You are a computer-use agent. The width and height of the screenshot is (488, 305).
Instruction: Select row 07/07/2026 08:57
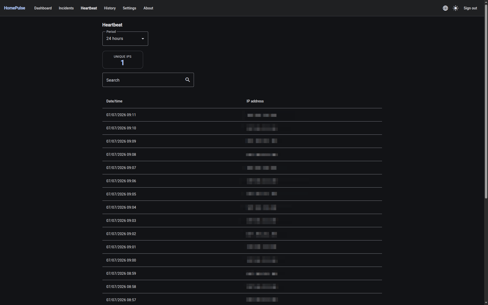pyautogui.click(x=242, y=299)
